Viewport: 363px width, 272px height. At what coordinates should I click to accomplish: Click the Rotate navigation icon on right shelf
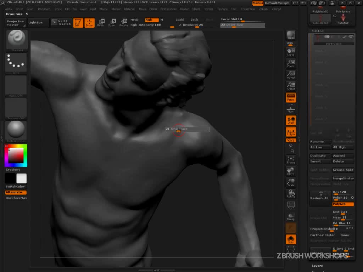point(291,194)
